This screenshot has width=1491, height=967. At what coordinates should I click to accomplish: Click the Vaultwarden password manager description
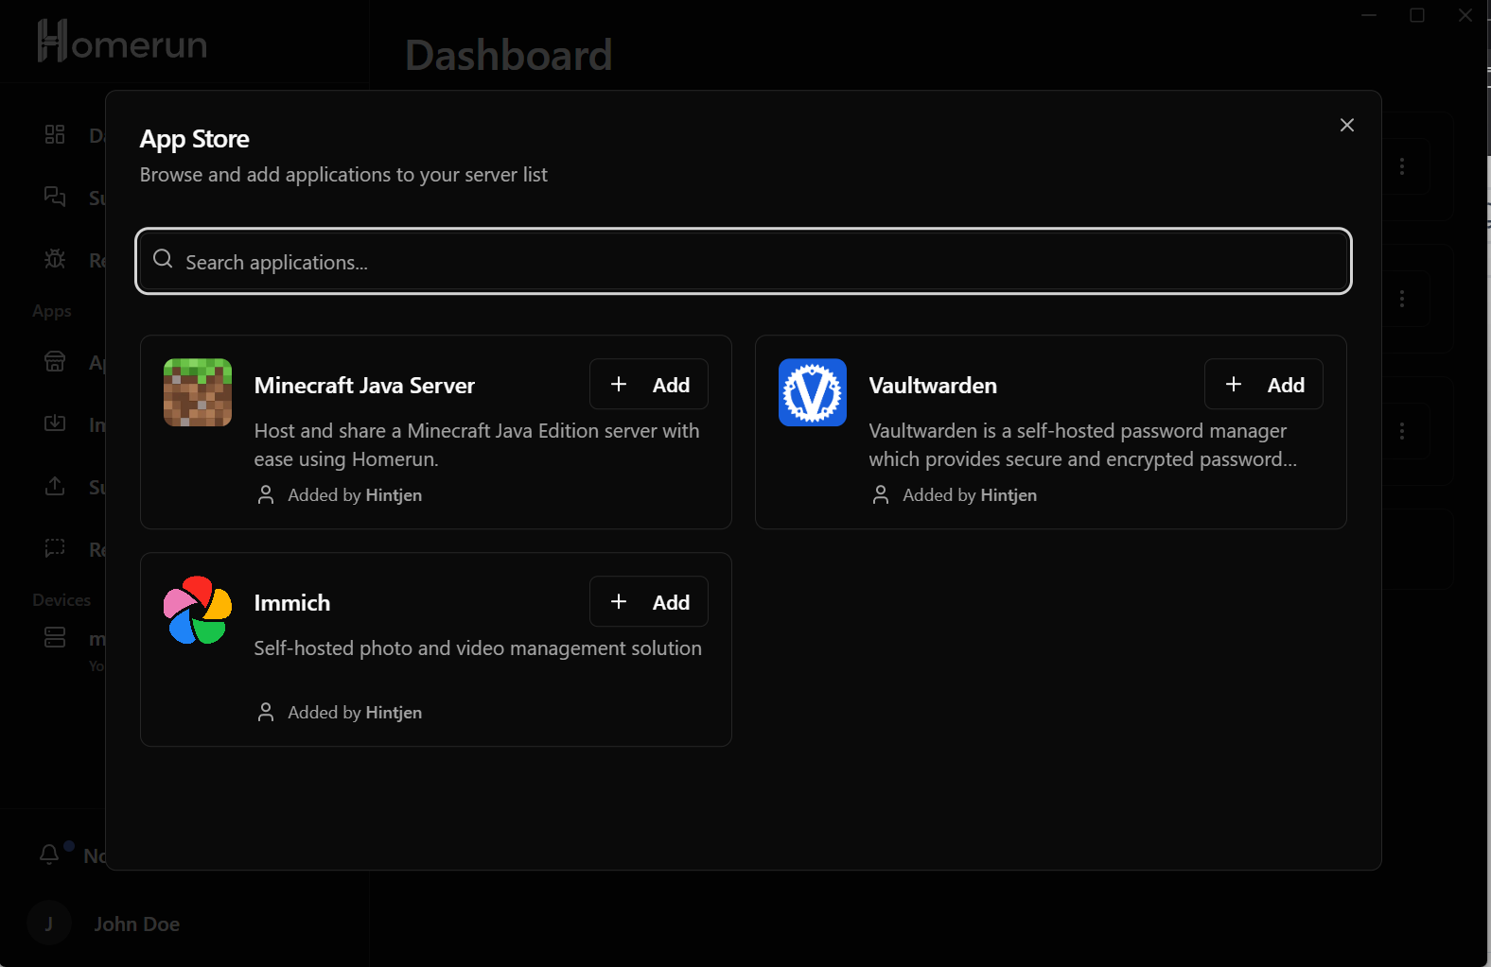[1083, 445]
